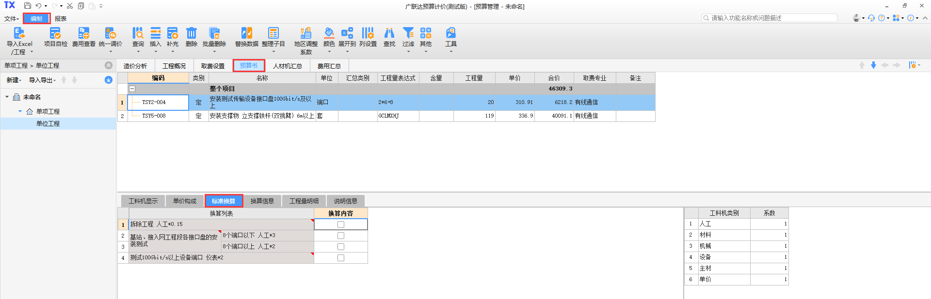Tick the 测试100Gbit/s以上设备端口 仪表*2 checkbox
Image resolution: width=931 pixels, height=299 pixels.
coord(341,258)
